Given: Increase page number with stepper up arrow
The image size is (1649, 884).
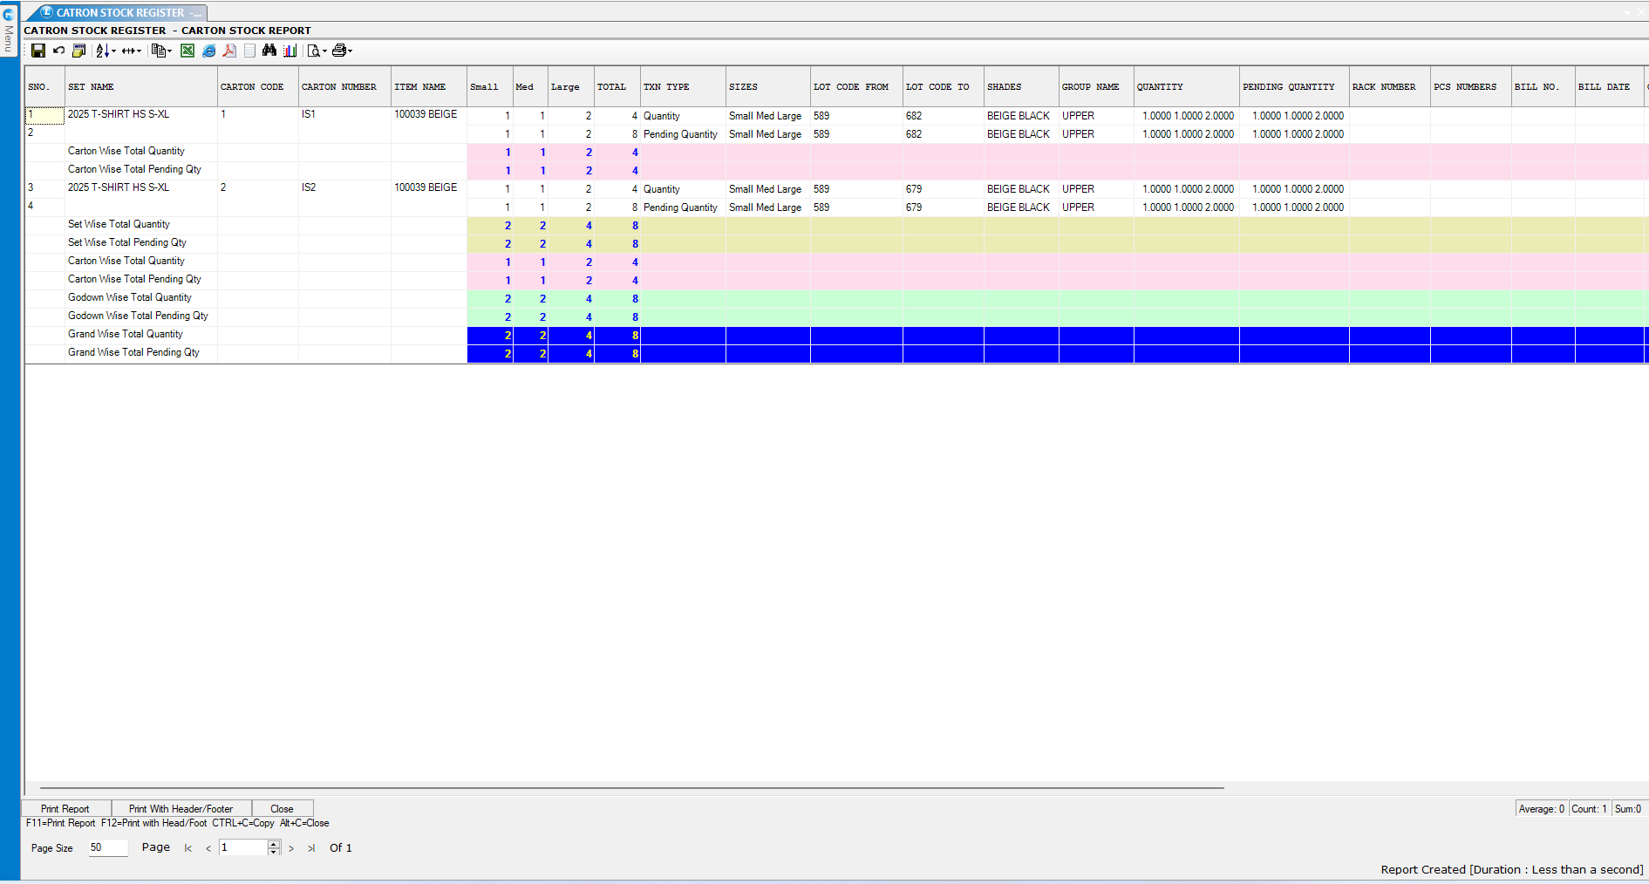Looking at the screenshot, I should [274, 844].
